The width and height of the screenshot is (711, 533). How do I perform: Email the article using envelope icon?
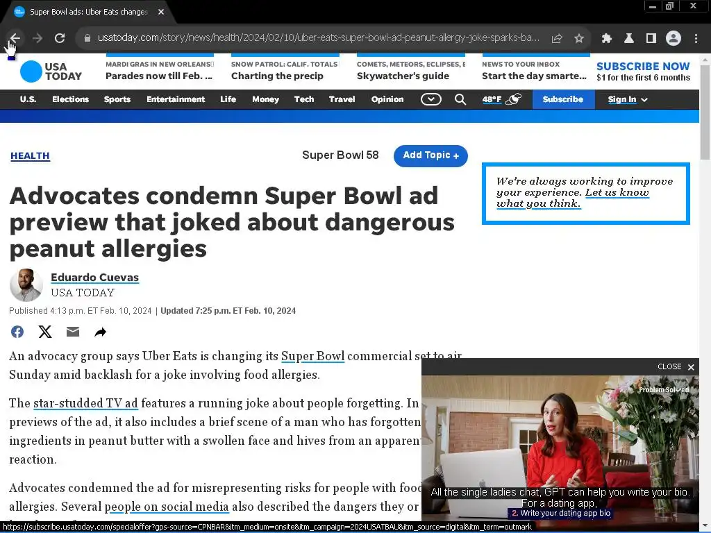pyautogui.click(x=72, y=332)
